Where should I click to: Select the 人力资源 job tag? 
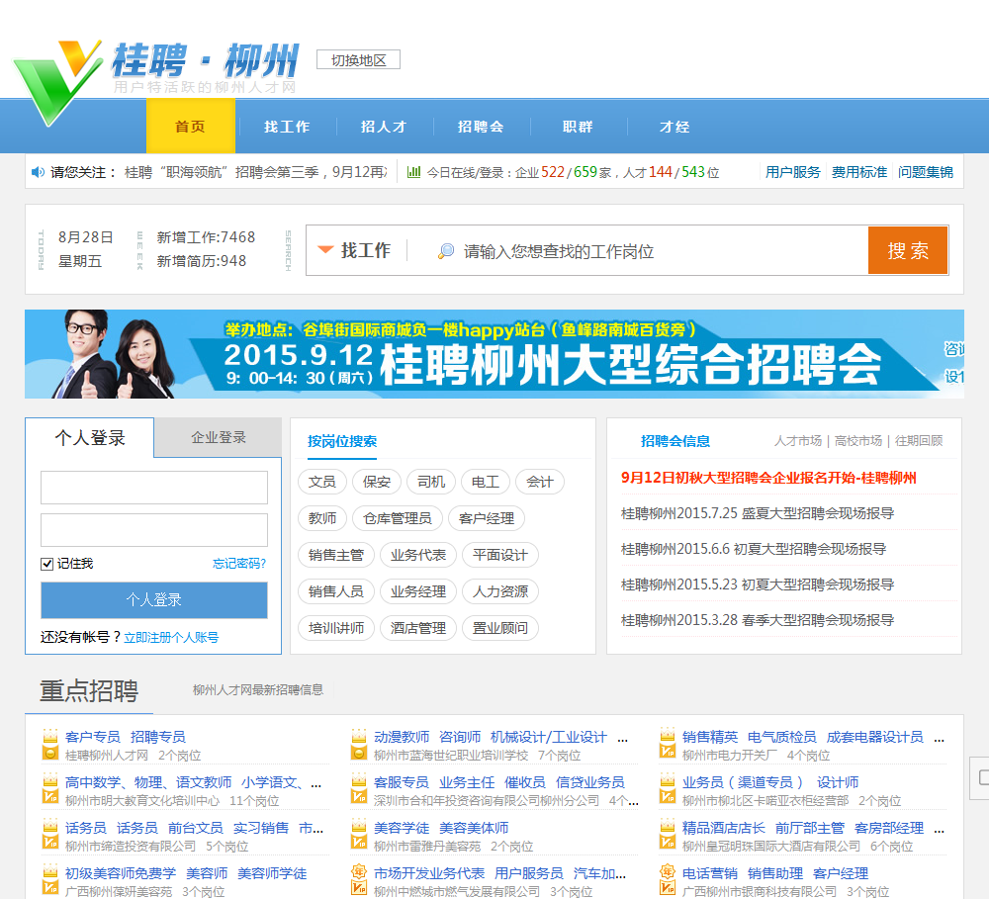500,591
